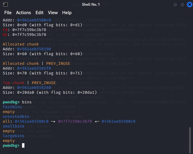This screenshot has height=154, width=193.
Task: Open the Edit menu
Action: [40, 13]
